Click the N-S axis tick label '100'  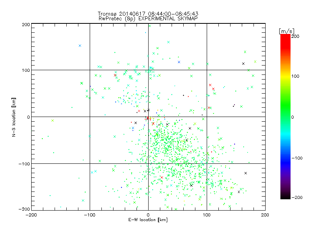[x=26, y=70]
